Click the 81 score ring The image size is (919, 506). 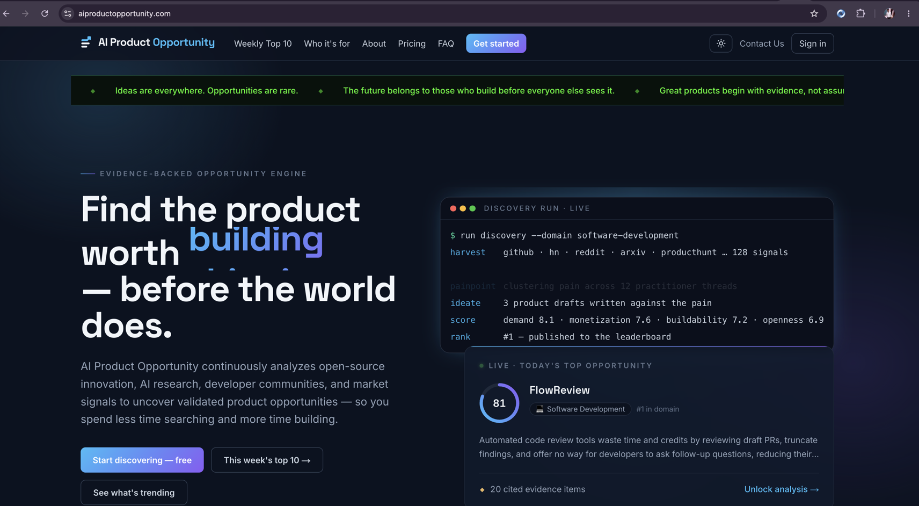pyautogui.click(x=499, y=403)
